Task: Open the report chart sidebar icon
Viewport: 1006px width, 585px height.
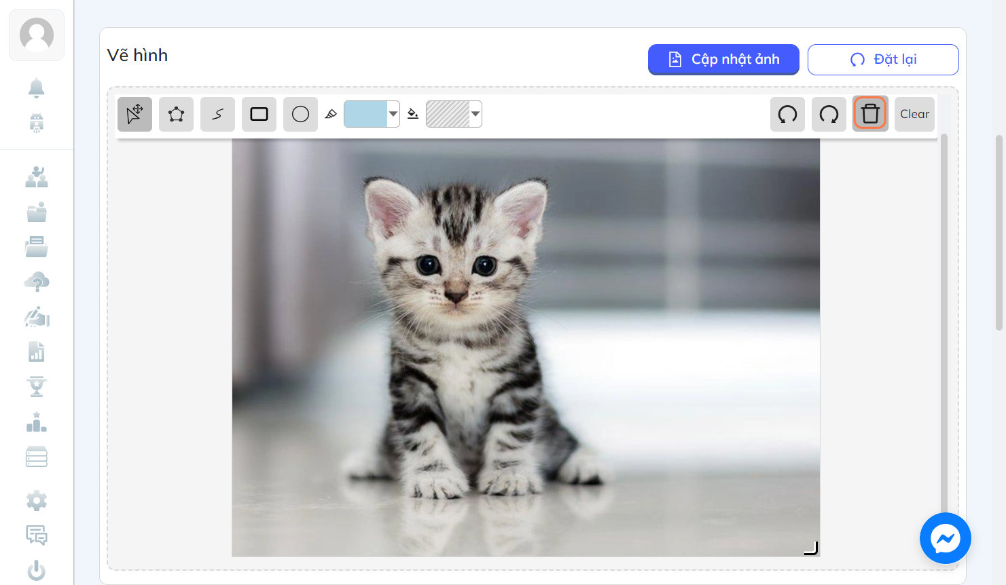Action: pyautogui.click(x=37, y=352)
